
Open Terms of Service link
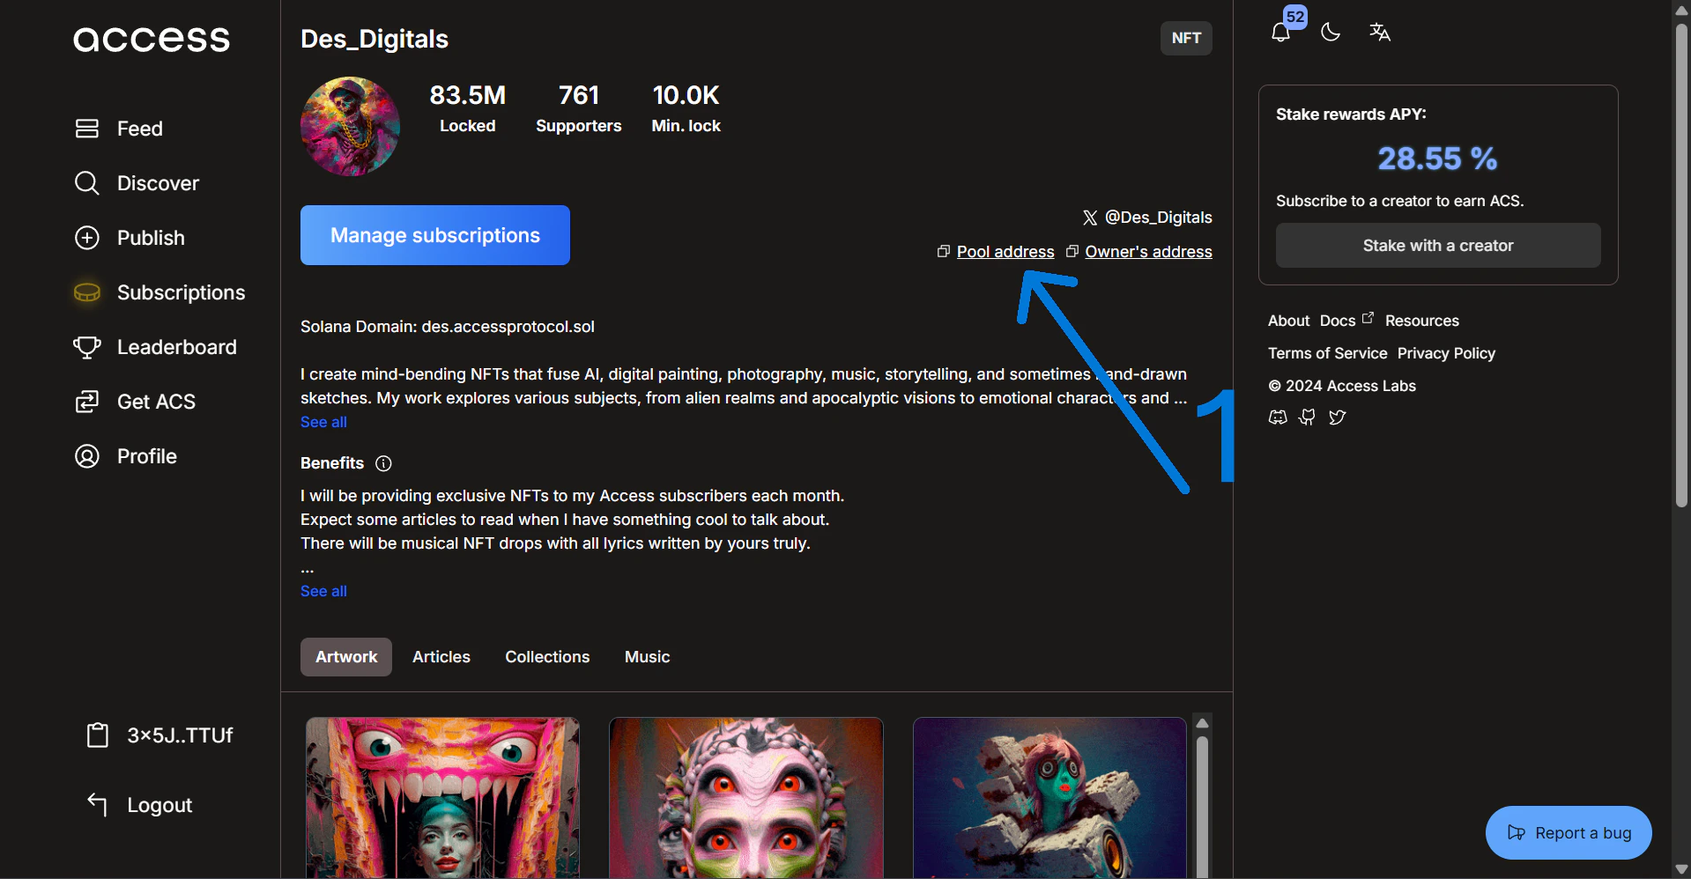(x=1327, y=353)
